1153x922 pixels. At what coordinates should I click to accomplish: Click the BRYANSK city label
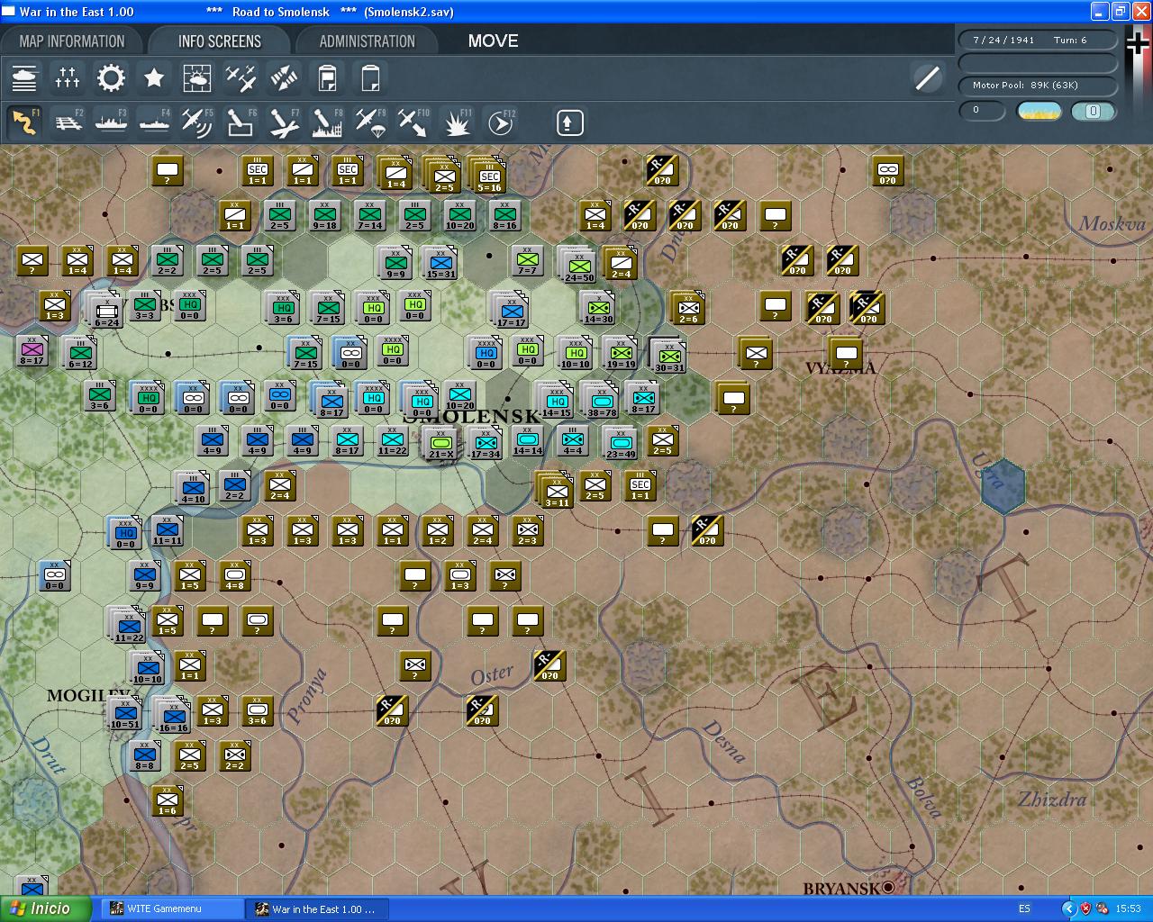[840, 889]
